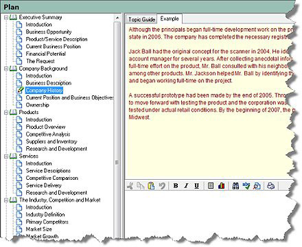This screenshot has height=247, width=302.
Task: Open The Request topic
Action: click(40, 61)
